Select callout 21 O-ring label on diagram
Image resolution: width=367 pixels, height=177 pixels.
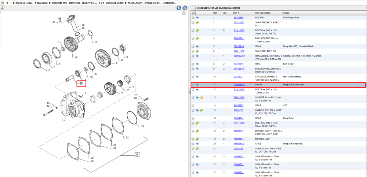point(143,126)
